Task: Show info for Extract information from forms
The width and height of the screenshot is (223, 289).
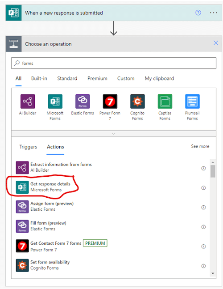Action: [203, 168]
